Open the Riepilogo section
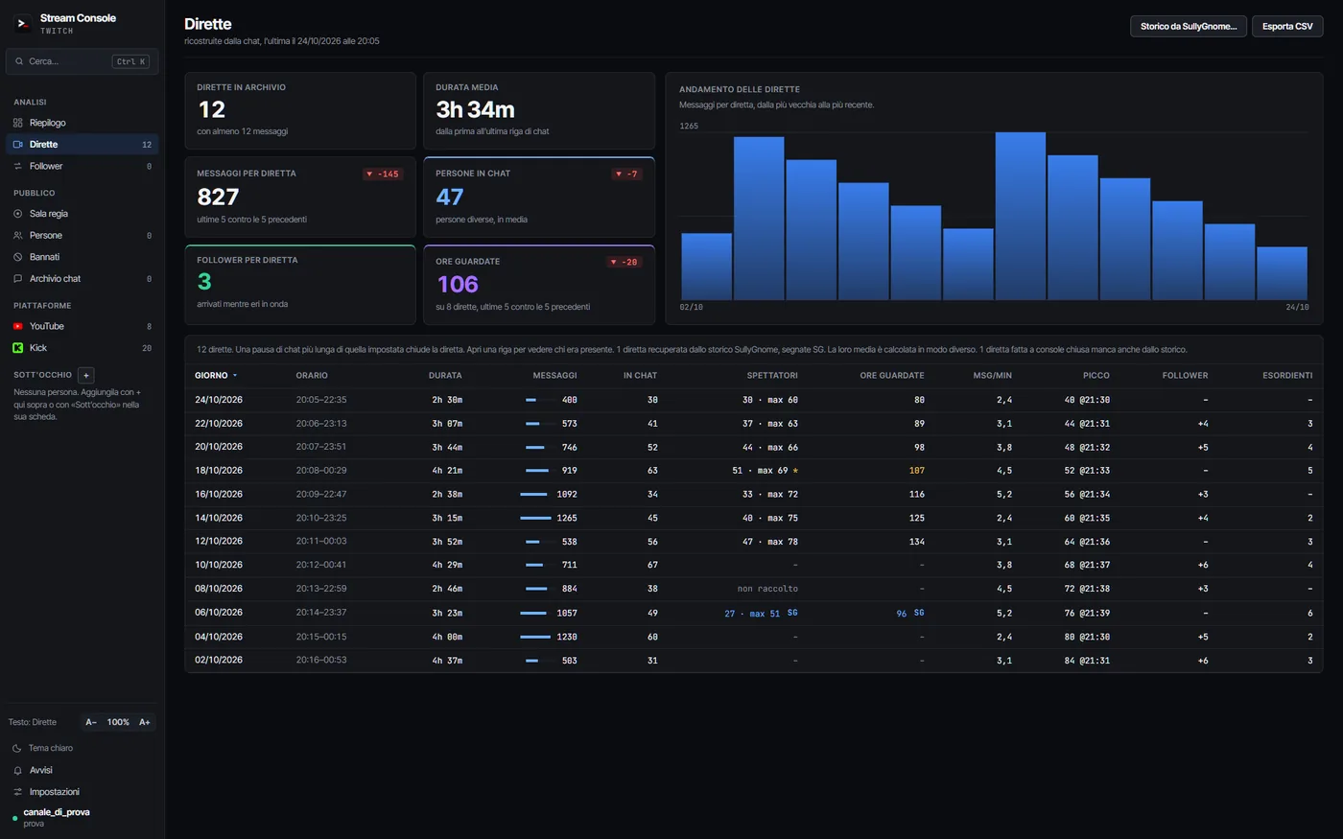 [82, 123]
